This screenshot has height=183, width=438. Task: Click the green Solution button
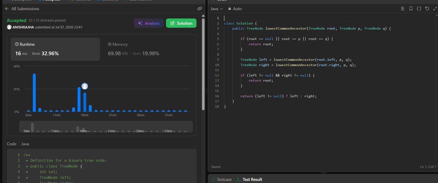pyautogui.click(x=181, y=23)
